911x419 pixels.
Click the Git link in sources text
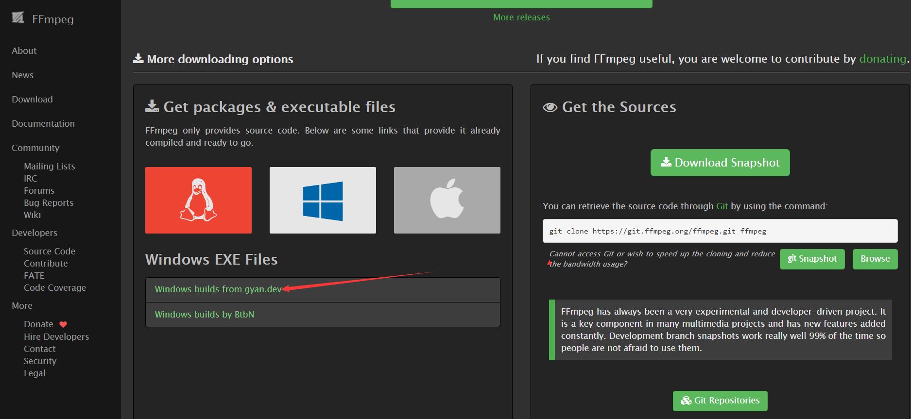pos(722,206)
